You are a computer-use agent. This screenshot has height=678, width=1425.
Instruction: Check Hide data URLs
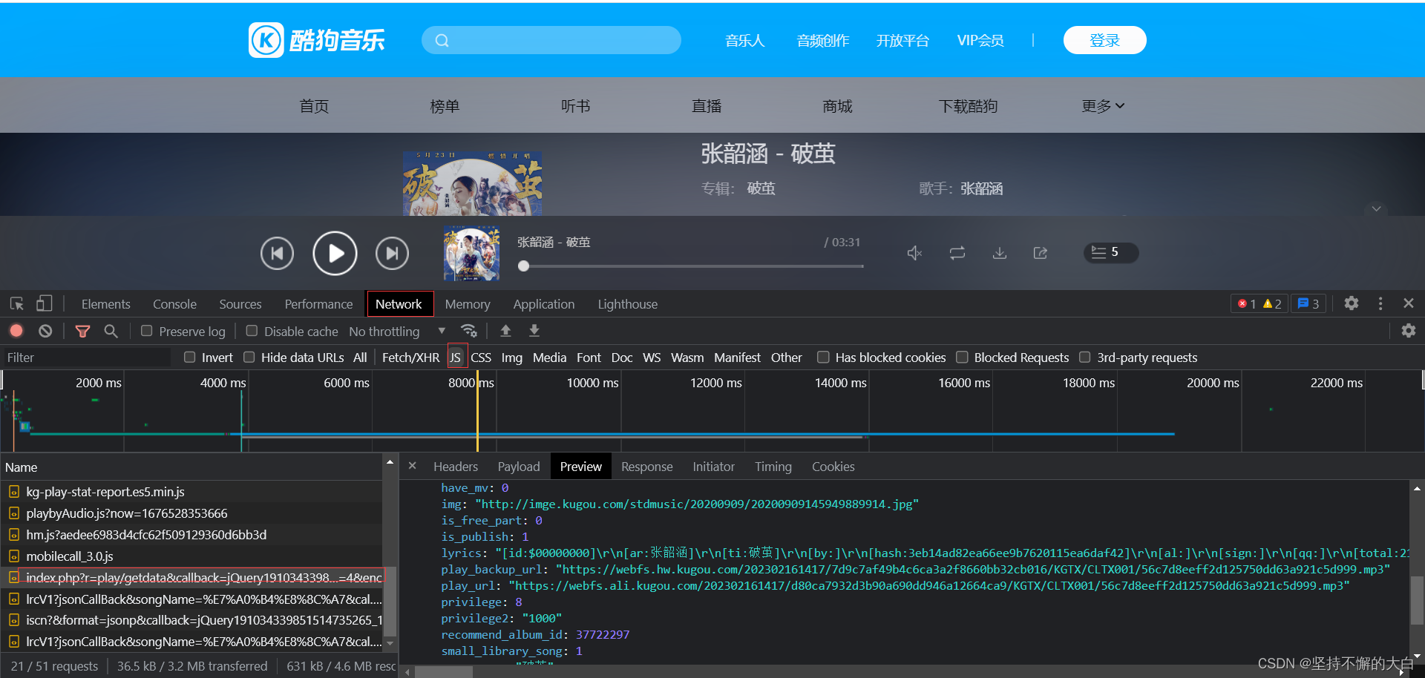tap(249, 358)
